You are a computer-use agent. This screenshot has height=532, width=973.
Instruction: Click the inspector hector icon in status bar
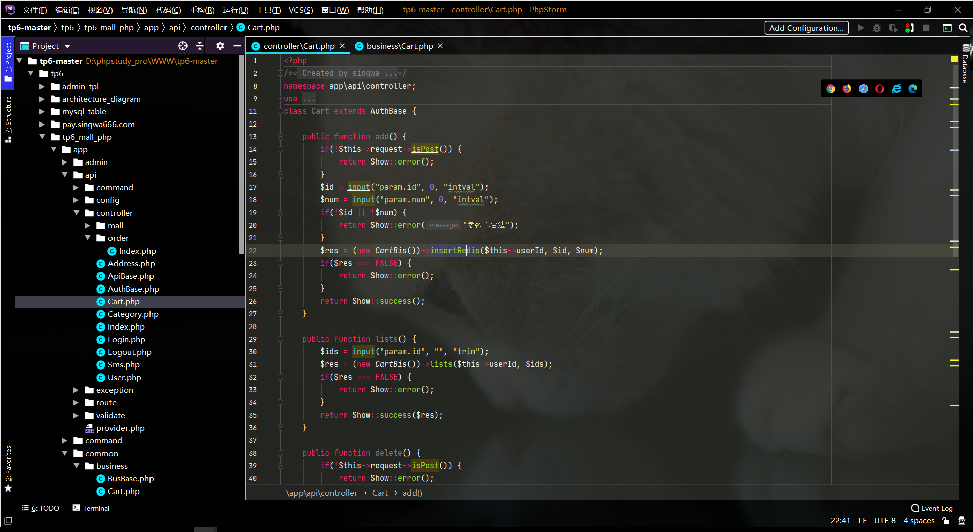tap(962, 520)
